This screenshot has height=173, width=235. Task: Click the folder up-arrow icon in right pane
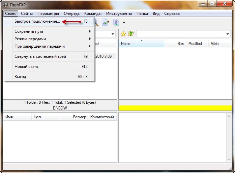(x=131, y=34)
